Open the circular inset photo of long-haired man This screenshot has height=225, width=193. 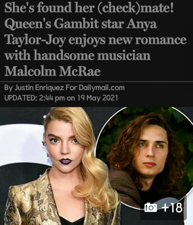[144, 157]
